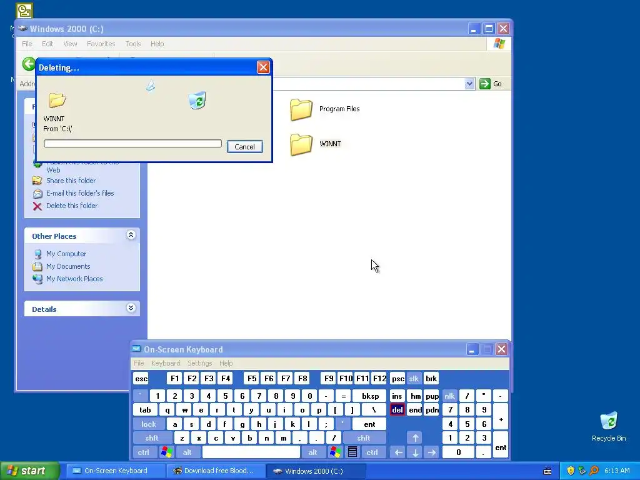Open the Start menu
The height and width of the screenshot is (480, 640).
tap(29, 471)
